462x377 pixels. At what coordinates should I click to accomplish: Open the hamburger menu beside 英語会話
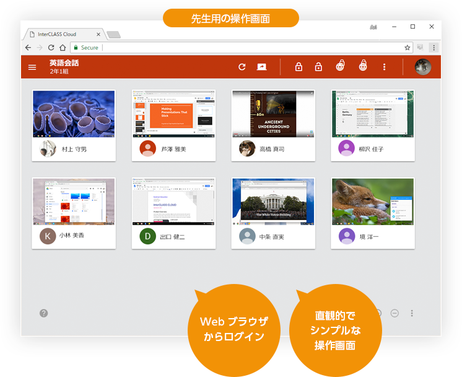(x=32, y=67)
